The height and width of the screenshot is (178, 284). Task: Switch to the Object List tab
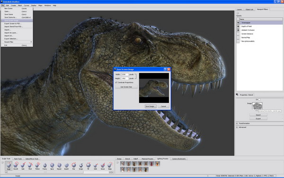[x=249, y=9]
